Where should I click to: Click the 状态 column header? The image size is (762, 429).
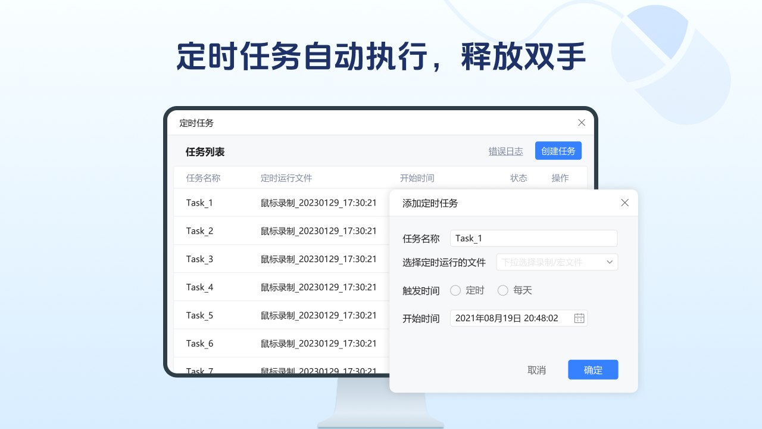(x=519, y=178)
